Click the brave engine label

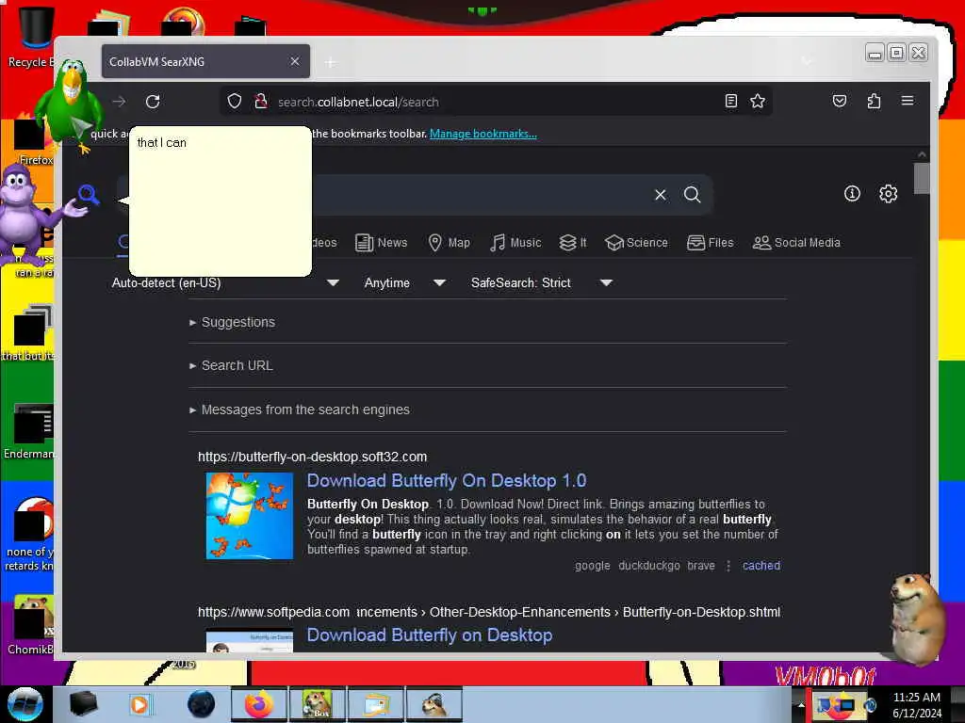(x=701, y=566)
